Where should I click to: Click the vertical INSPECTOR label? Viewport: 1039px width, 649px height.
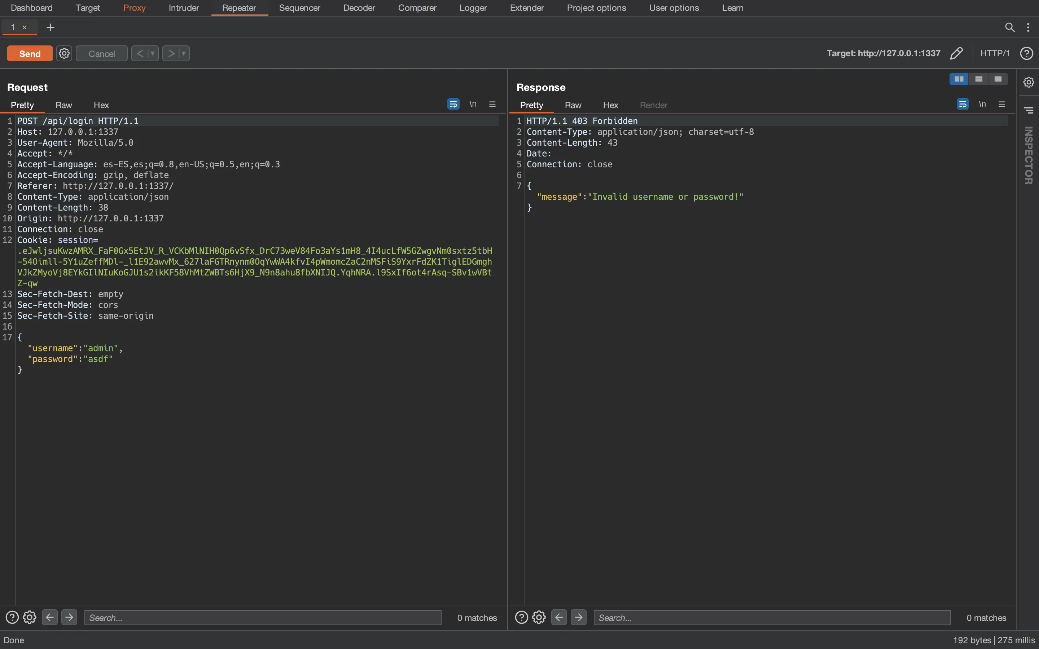[x=1029, y=155]
